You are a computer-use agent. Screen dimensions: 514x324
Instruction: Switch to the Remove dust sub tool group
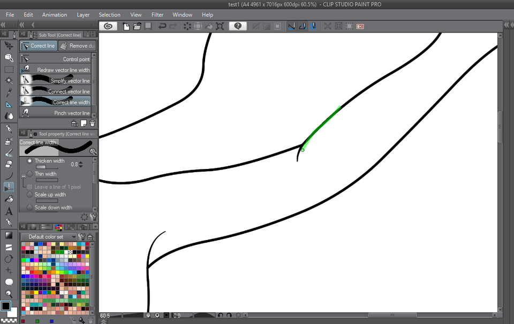pos(77,46)
